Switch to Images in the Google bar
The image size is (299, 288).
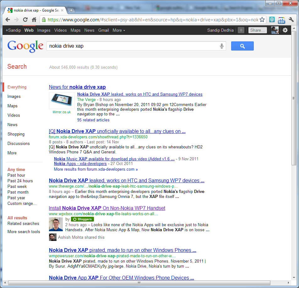point(44,30)
